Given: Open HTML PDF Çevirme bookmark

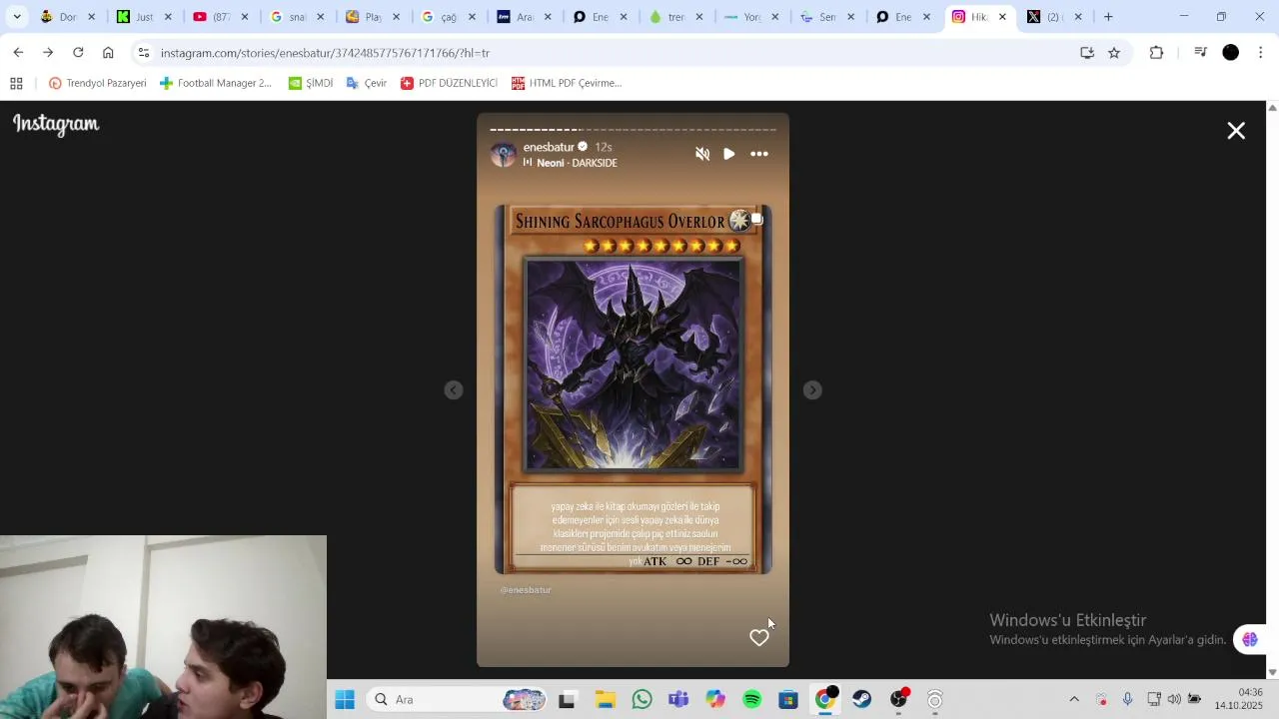Looking at the screenshot, I should (567, 83).
